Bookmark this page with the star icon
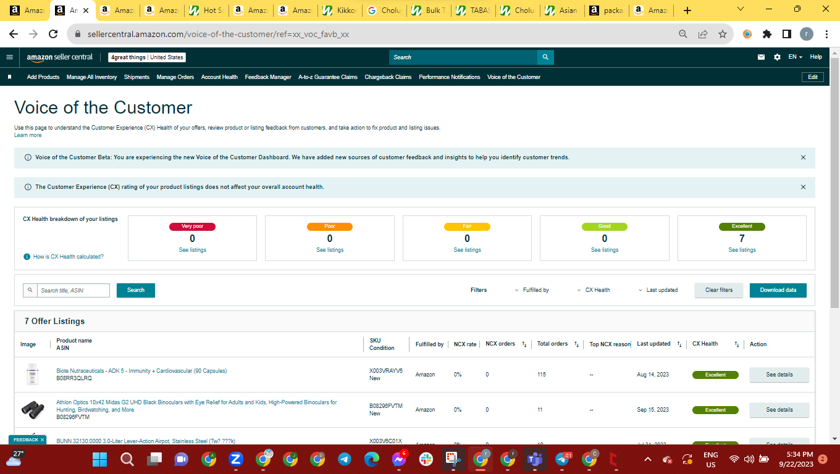 (722, 34)
